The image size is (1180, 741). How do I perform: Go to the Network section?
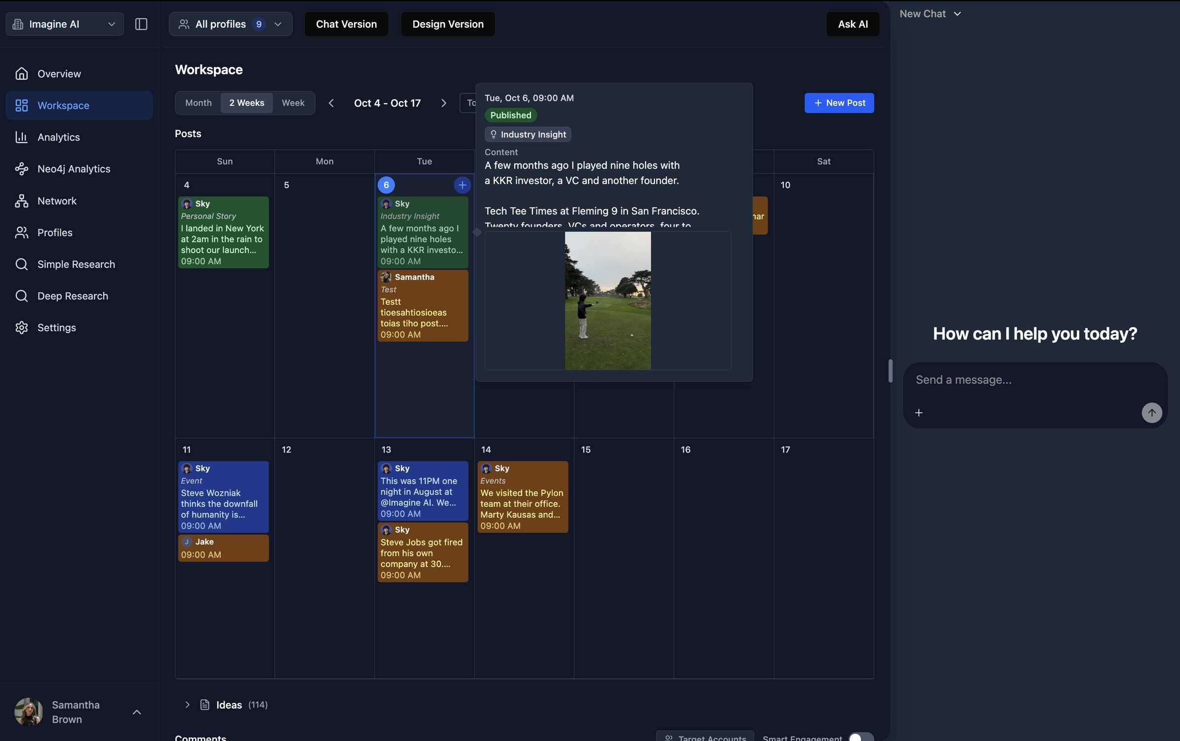[79, 200]
